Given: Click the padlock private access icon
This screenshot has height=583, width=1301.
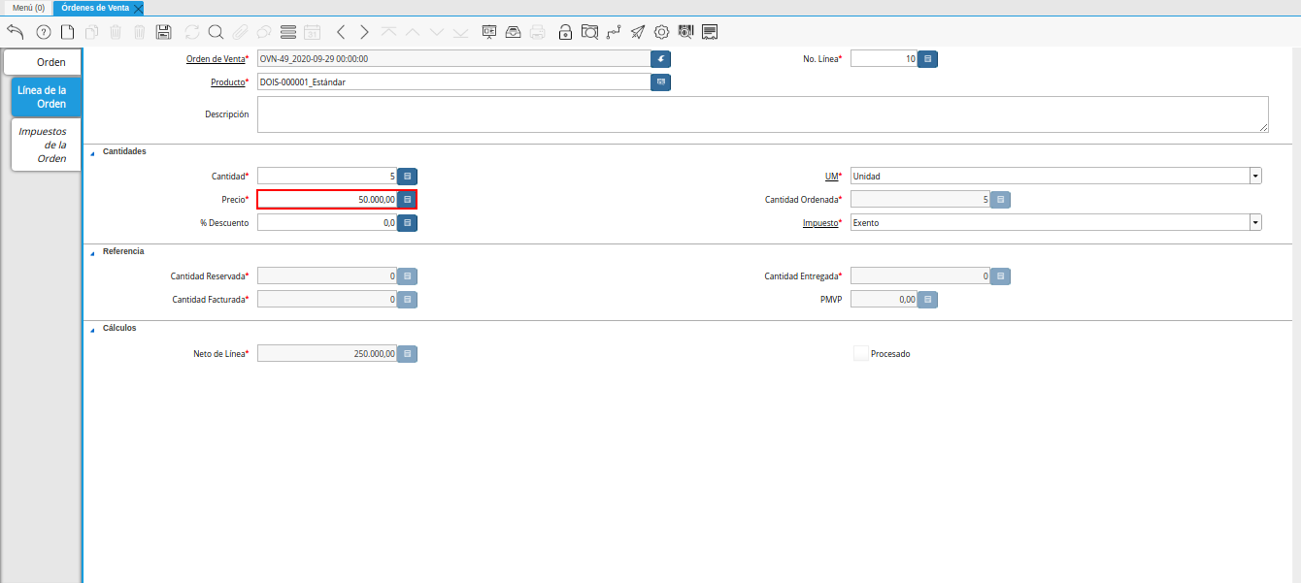Looking at the screenshot, I should point(566,32).
